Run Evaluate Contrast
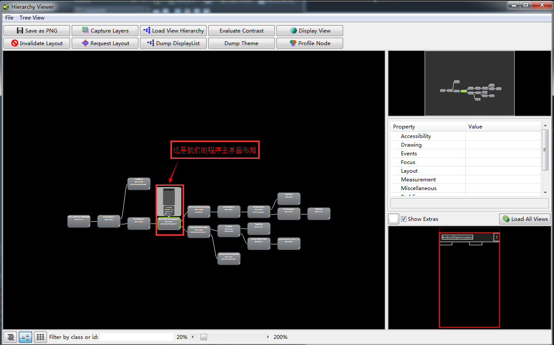 pyautogui.click(x=242, y=31)
